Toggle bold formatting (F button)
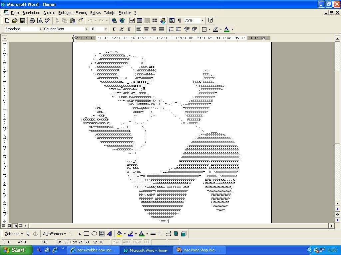 [x=114, y=29]
